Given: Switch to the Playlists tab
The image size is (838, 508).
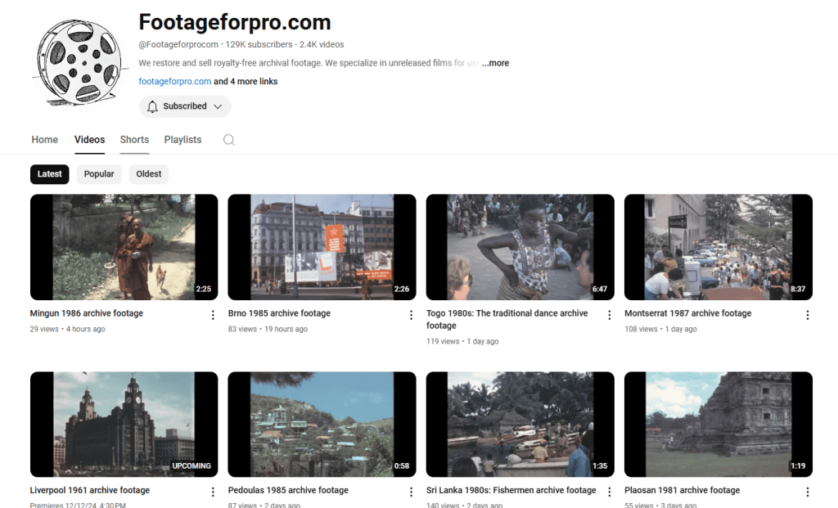Looking at the screenshot, I should point(182,140).
